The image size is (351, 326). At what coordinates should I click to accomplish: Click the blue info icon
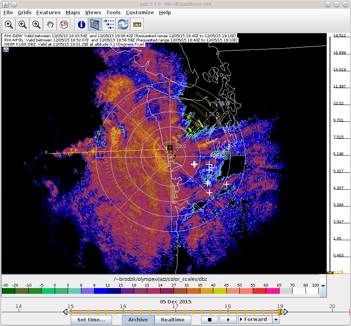[x=81, y=25]
